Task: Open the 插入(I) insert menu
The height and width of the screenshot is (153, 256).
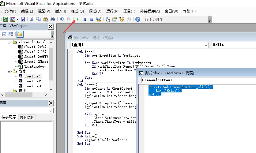Action: pyautogui.click(x=60, y=11)
